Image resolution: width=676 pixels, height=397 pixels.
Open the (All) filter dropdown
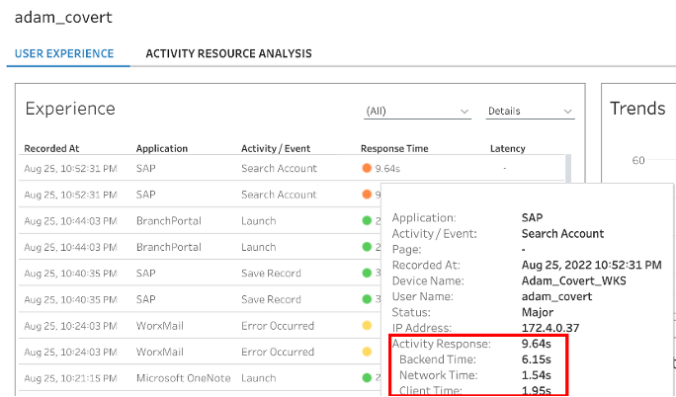pyautogui.click(x=417, y=111)
